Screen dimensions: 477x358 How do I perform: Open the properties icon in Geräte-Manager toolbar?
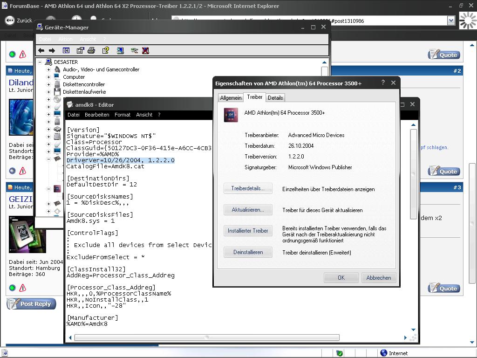[x=80, y=50]
